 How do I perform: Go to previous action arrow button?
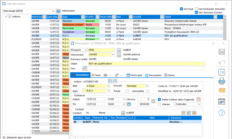[x=110, y=81]
